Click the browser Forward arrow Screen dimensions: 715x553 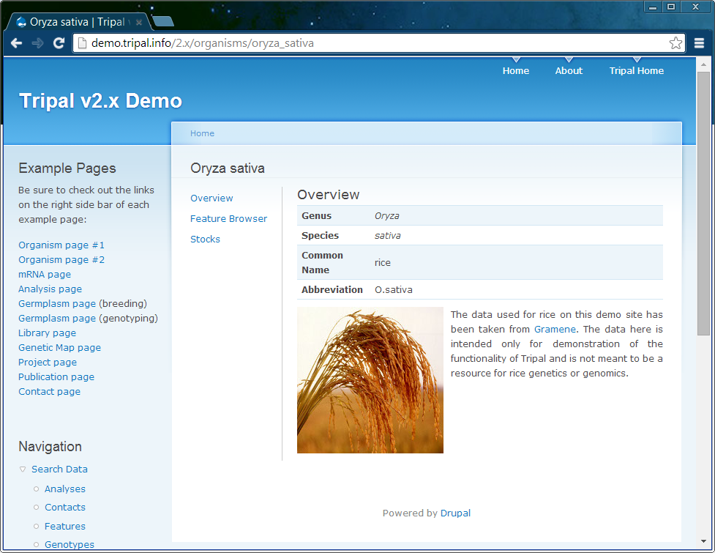pyautogui.click(x=37, y=43)
